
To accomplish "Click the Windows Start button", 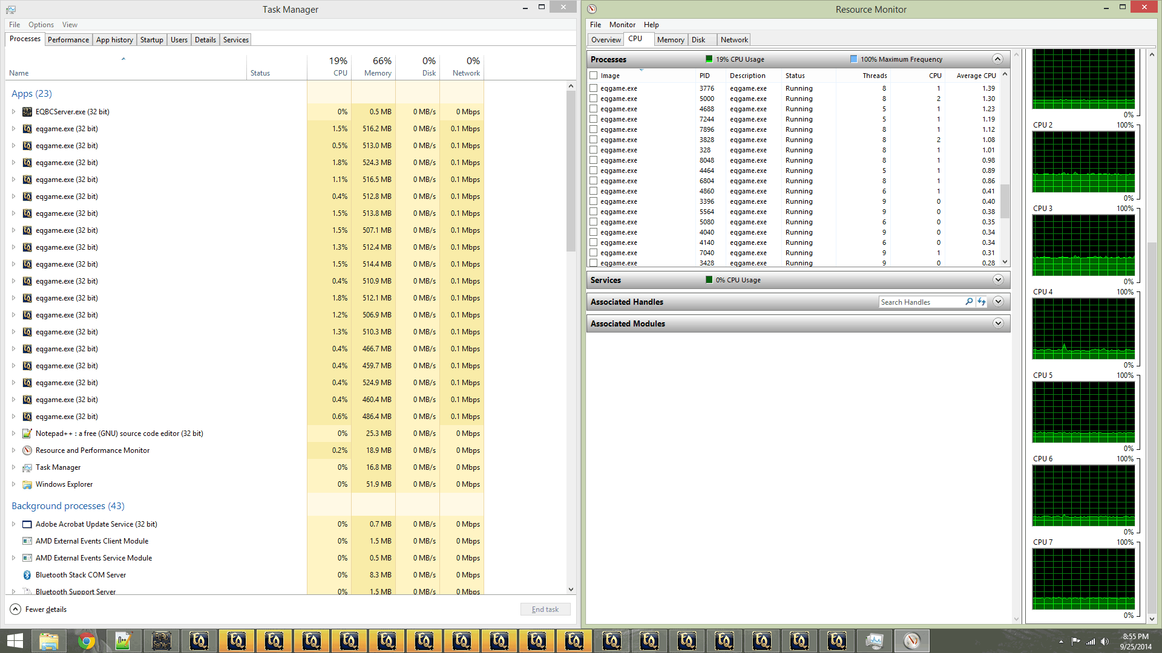I will point(13,640).
